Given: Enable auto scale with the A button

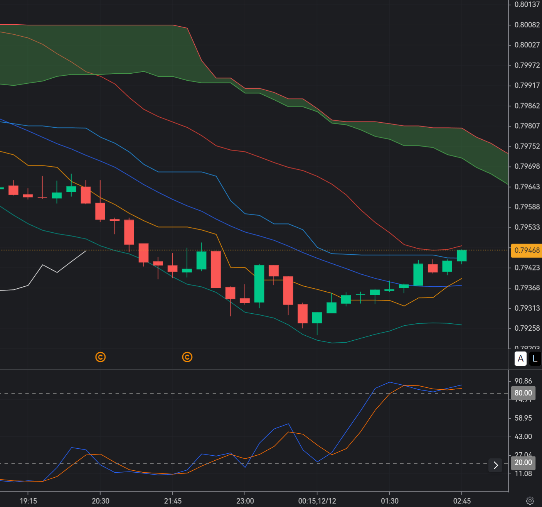Looking at the screenshot, I should [520, 359].
